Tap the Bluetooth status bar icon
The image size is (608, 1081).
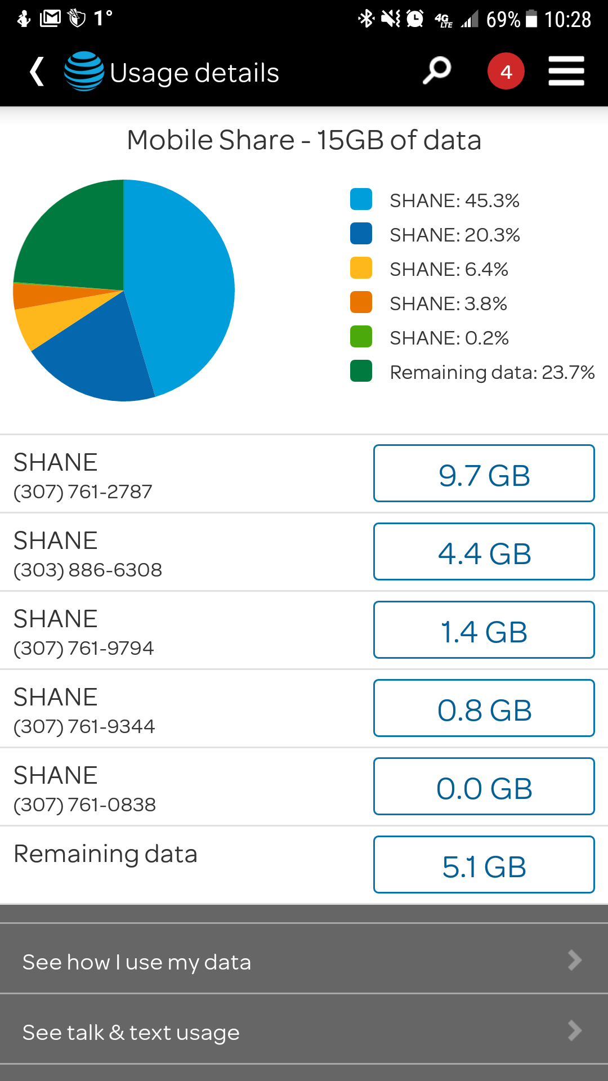pos(366,19)
